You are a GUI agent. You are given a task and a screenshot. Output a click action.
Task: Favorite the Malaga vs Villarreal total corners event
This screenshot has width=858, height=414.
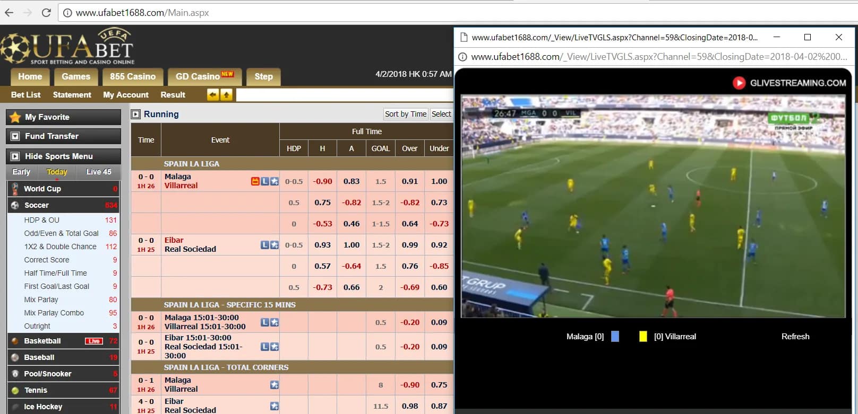coord(274,385)
